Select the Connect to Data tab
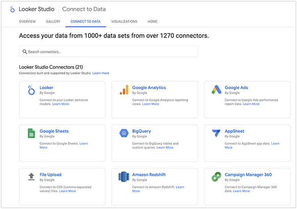This screenshot has height=209, width=297. click(85, 22)
